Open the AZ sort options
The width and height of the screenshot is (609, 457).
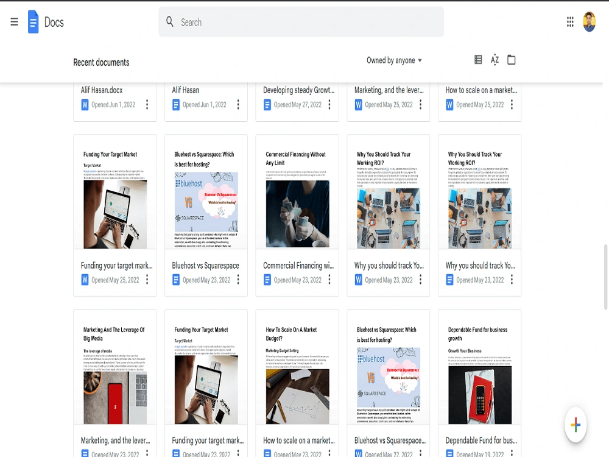495,60
